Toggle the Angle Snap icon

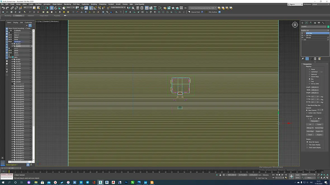(x=95, y=8)
